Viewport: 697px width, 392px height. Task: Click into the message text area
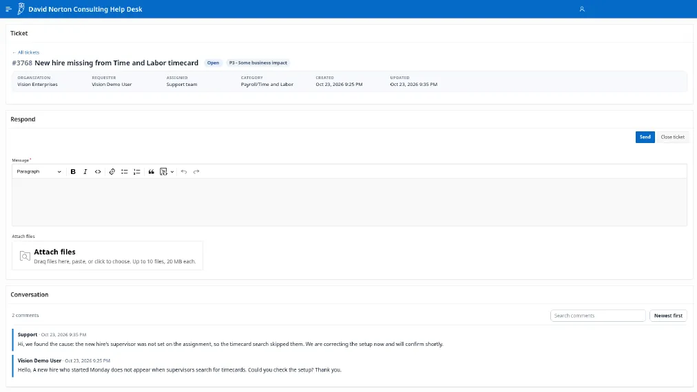pos(349,202)
